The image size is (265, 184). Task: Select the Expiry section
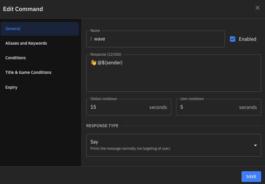point(11,87)
